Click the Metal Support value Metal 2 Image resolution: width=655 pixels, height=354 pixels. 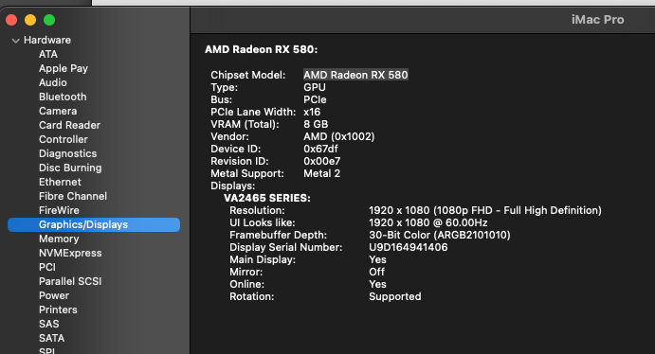321,173
